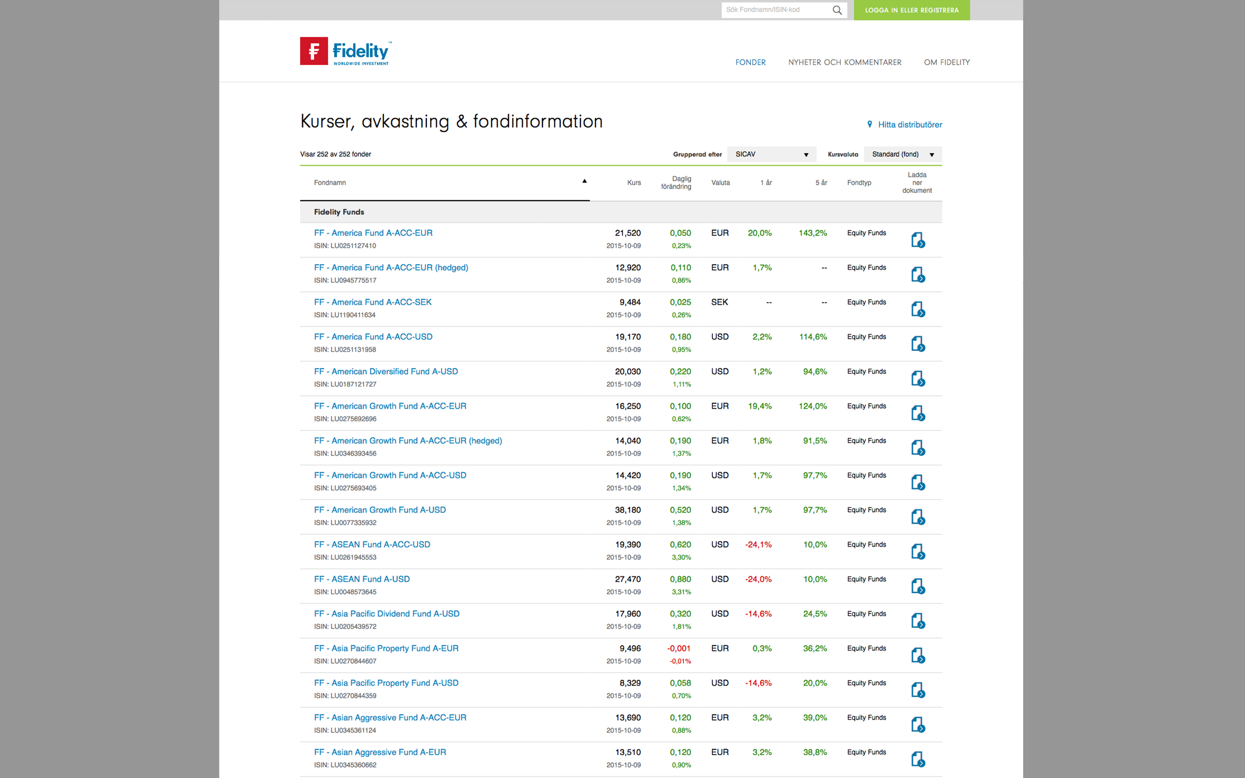Open FF - Asian Aggressive Fund A-ACC-EUR
The width and height of the screenshot is (1245, 778).
pyautogui.click(x=390, y=717)
